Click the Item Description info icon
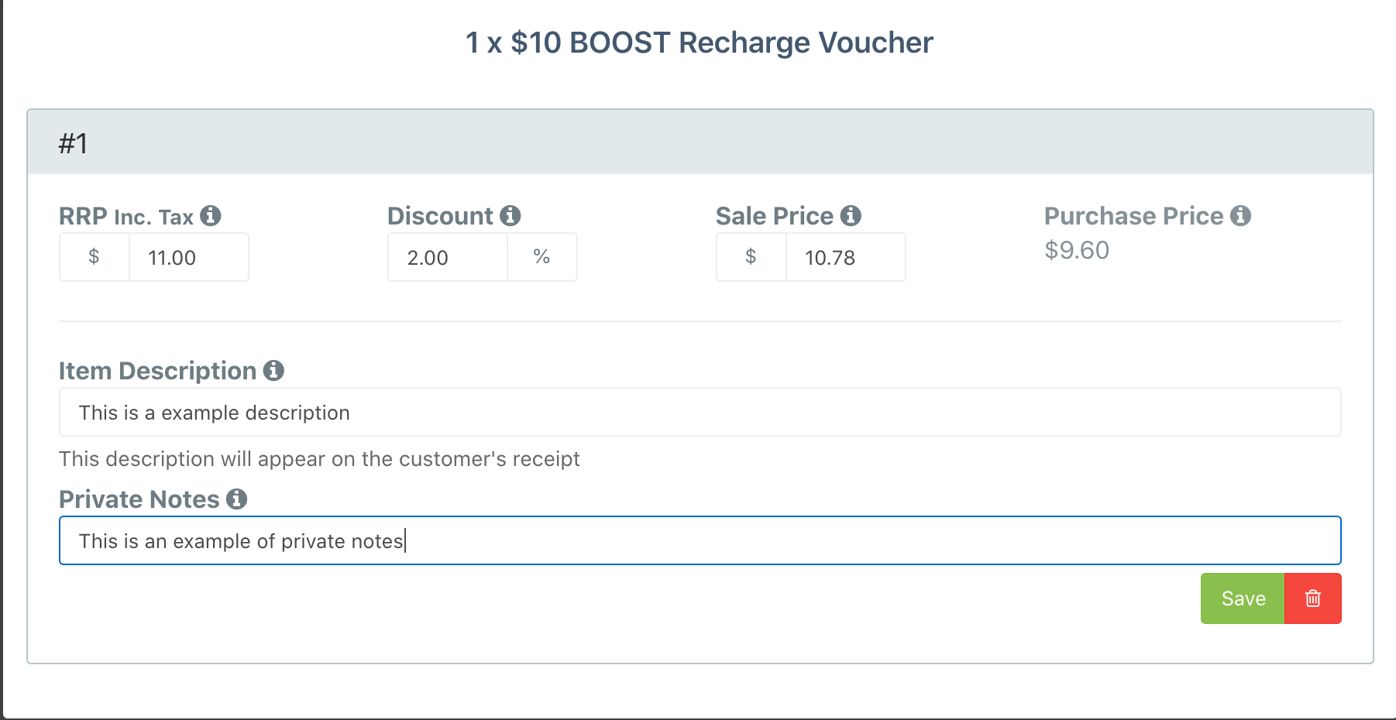 [x=273, y=371]
